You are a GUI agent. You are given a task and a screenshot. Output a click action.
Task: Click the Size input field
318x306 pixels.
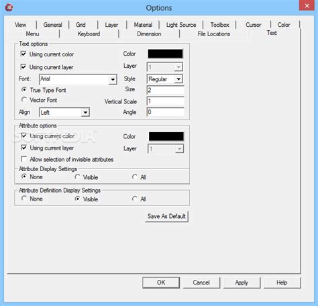click(x=166, y=90)
